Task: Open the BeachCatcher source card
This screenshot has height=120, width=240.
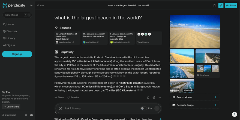Action: click(67, 38)
